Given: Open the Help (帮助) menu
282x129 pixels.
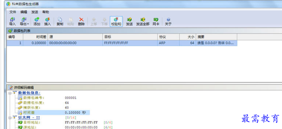Looking at the screenshot, I should pos(46,12).
